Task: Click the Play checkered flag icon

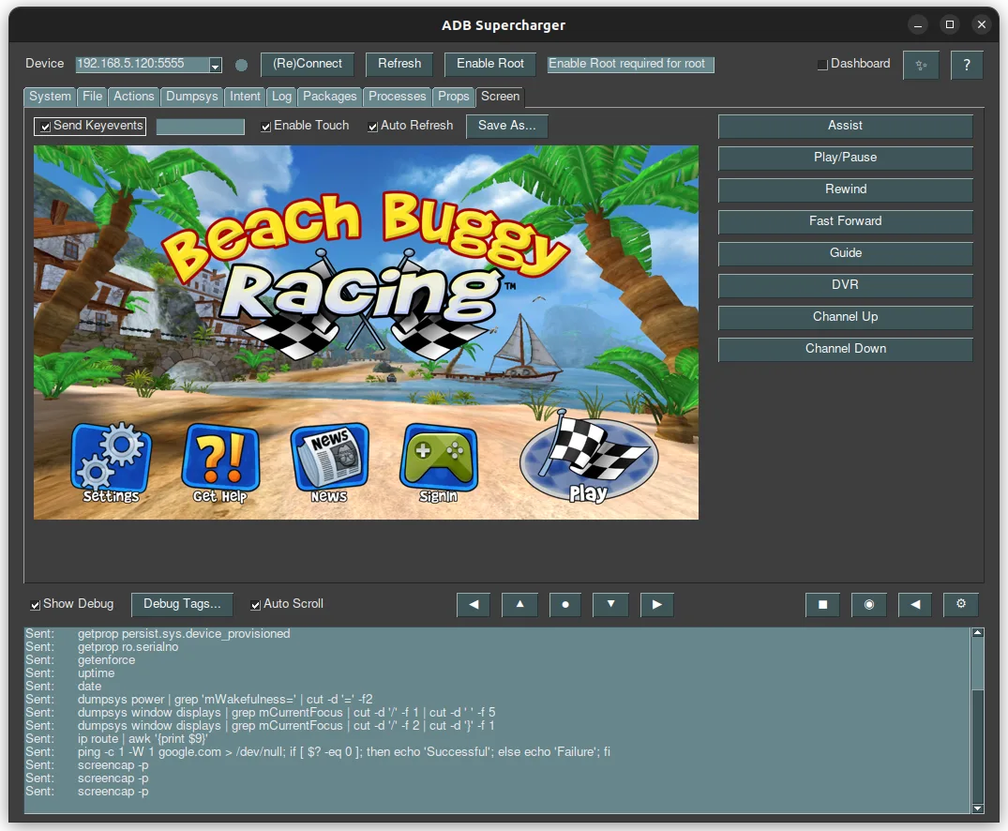Action: pos(588,458)
